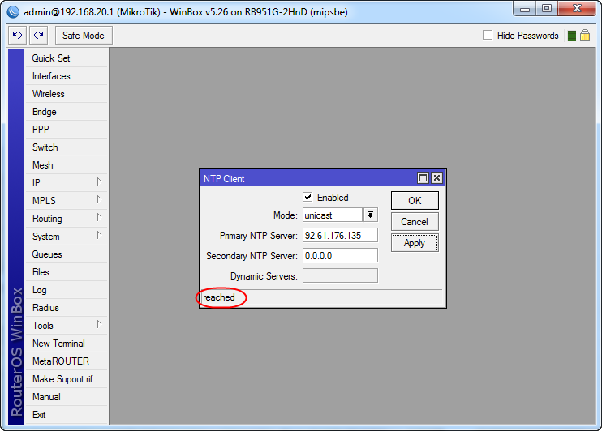
Task: Open MetaROUTER menu item
Action: click(x=66, y=361)
